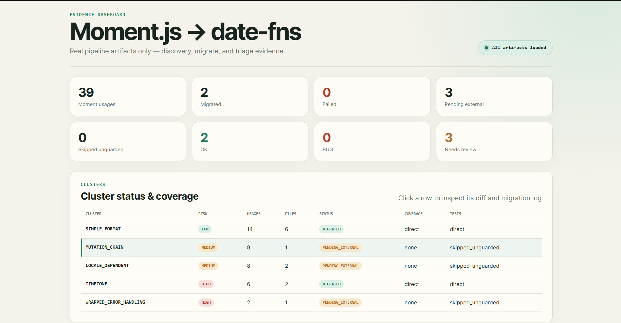This screenshot has height=323, width=621.
Task: Click the green status dot indicator
Action: [486, 48]
